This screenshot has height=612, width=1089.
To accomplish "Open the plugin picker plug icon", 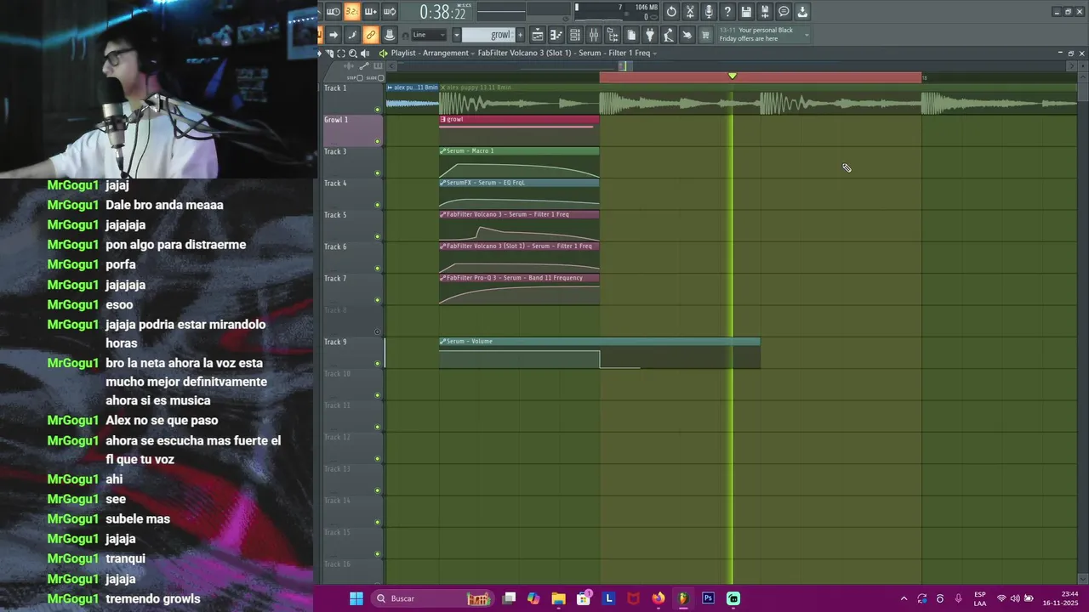I will coord(650,35).
